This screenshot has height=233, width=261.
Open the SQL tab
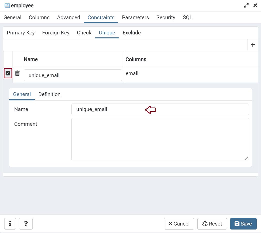pyautogui.click(x=187, y=17)
